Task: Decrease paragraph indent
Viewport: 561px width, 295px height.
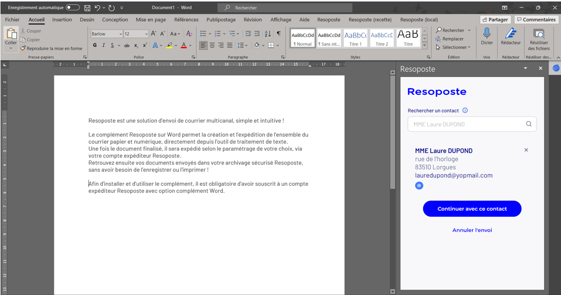Action: click(248, 34)
